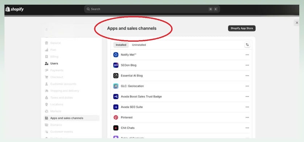
Task: Click the Users people icon in sidebar
Action: [46, 63]
